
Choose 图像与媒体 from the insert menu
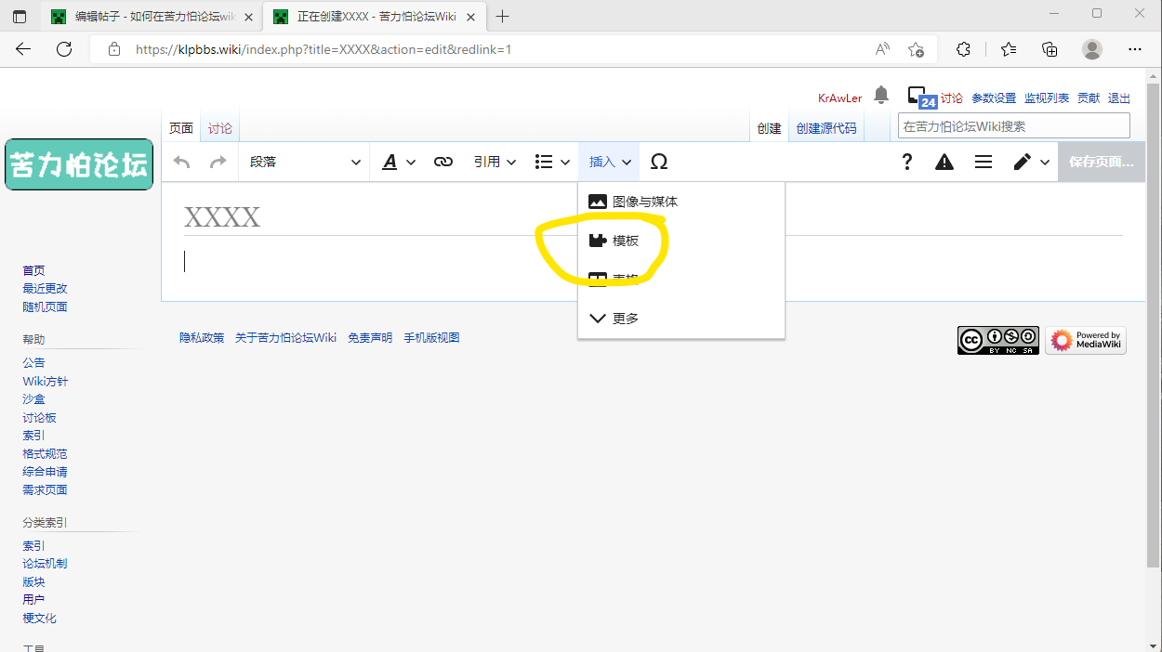(x=681, y=202)
